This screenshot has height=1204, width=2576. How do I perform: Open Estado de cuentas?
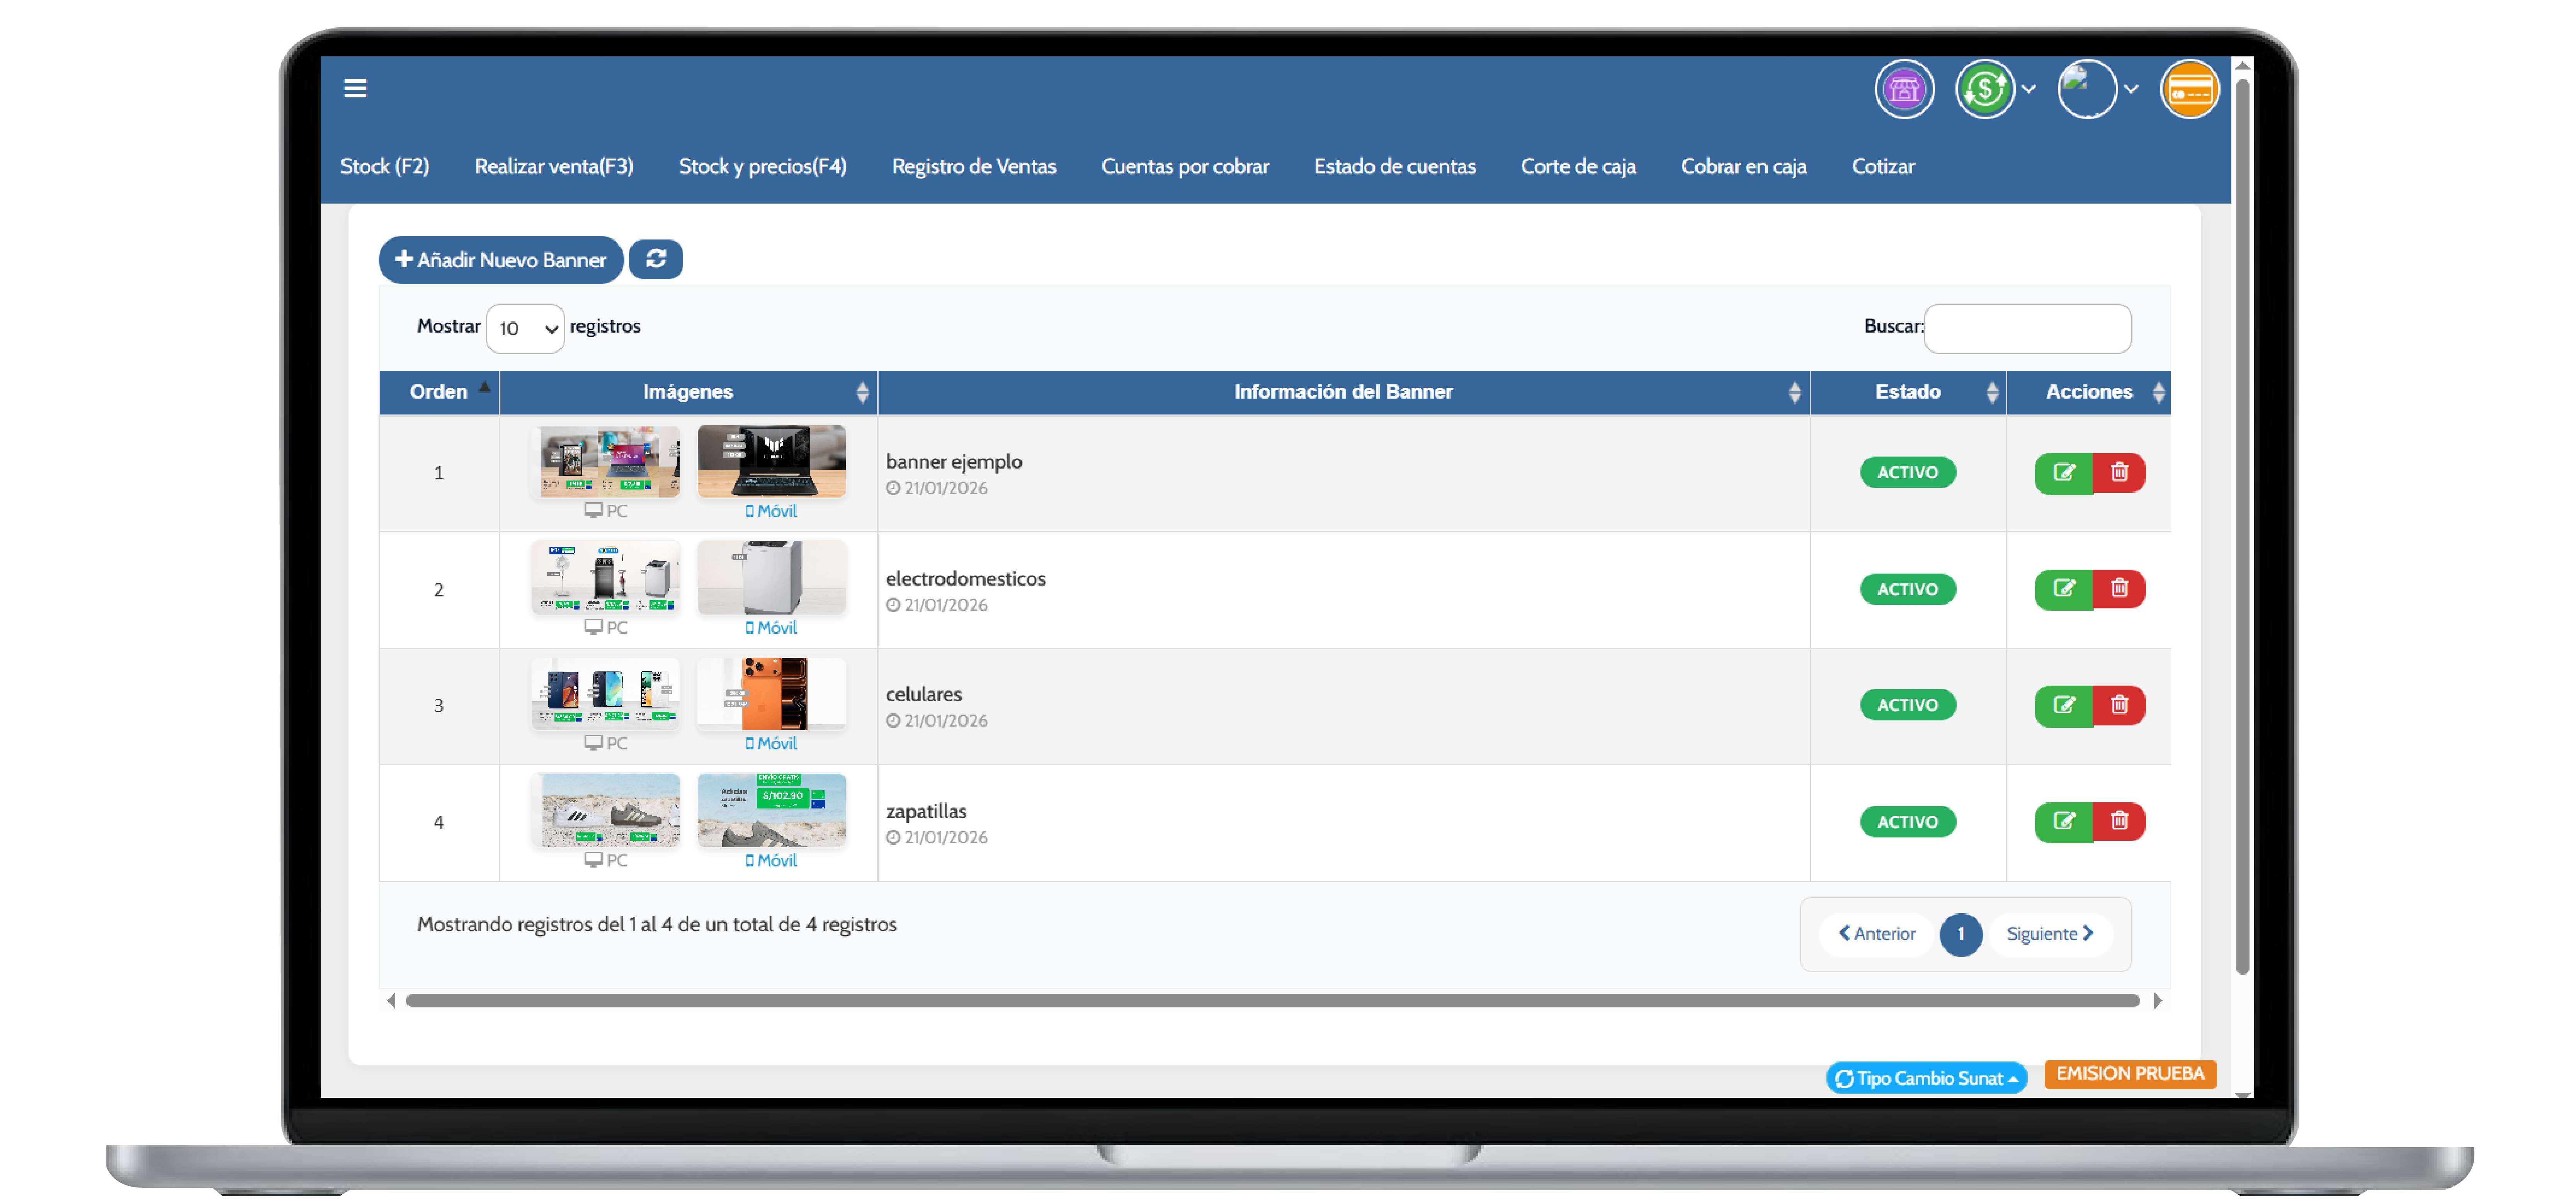click(1394, 167)
